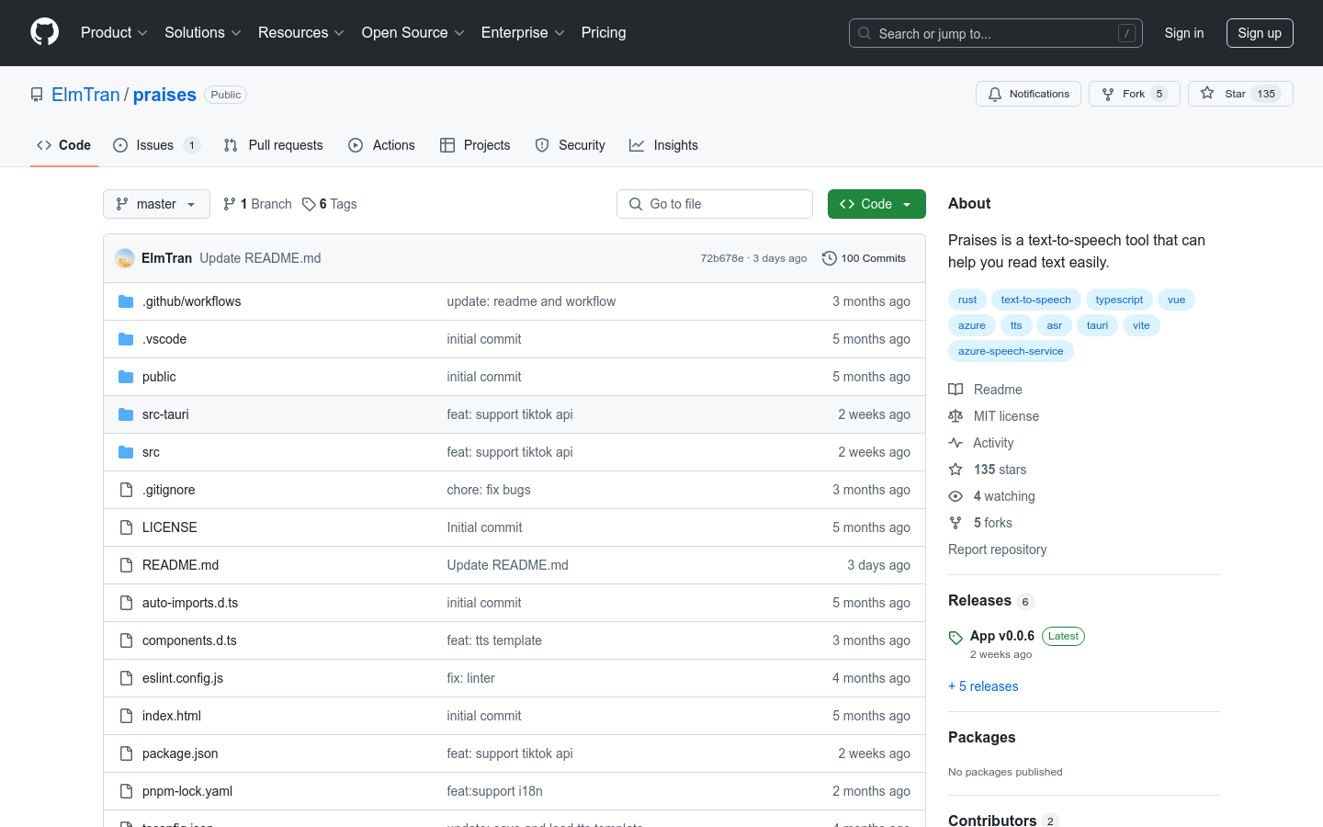Open commit hash 72b678e

[722, 258]
